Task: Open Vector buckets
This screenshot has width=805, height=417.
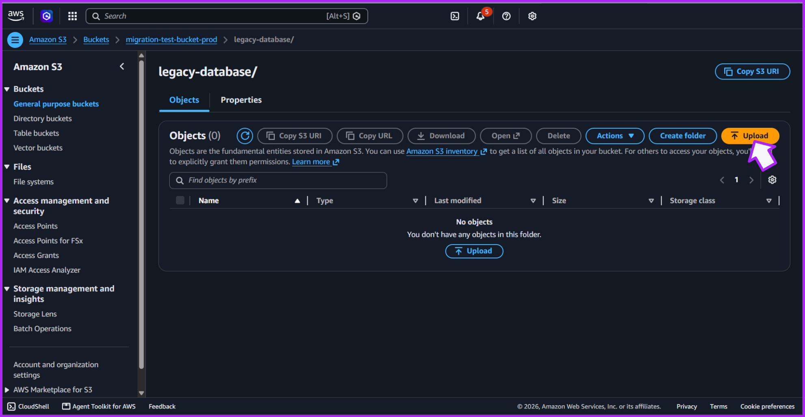Action: pos(38,148)
